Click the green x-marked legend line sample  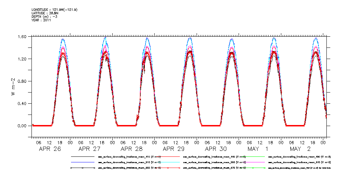[x=253, y=168]
